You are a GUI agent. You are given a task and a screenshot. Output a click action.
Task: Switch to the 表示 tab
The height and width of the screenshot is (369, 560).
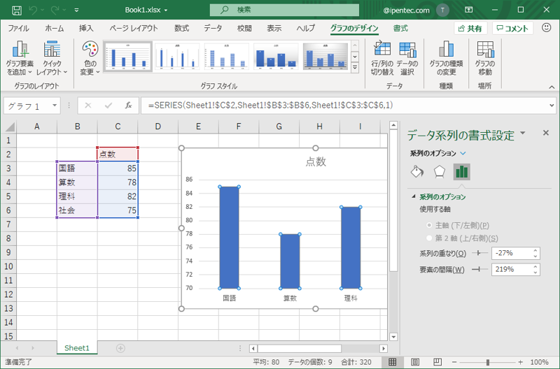[274, 28]
